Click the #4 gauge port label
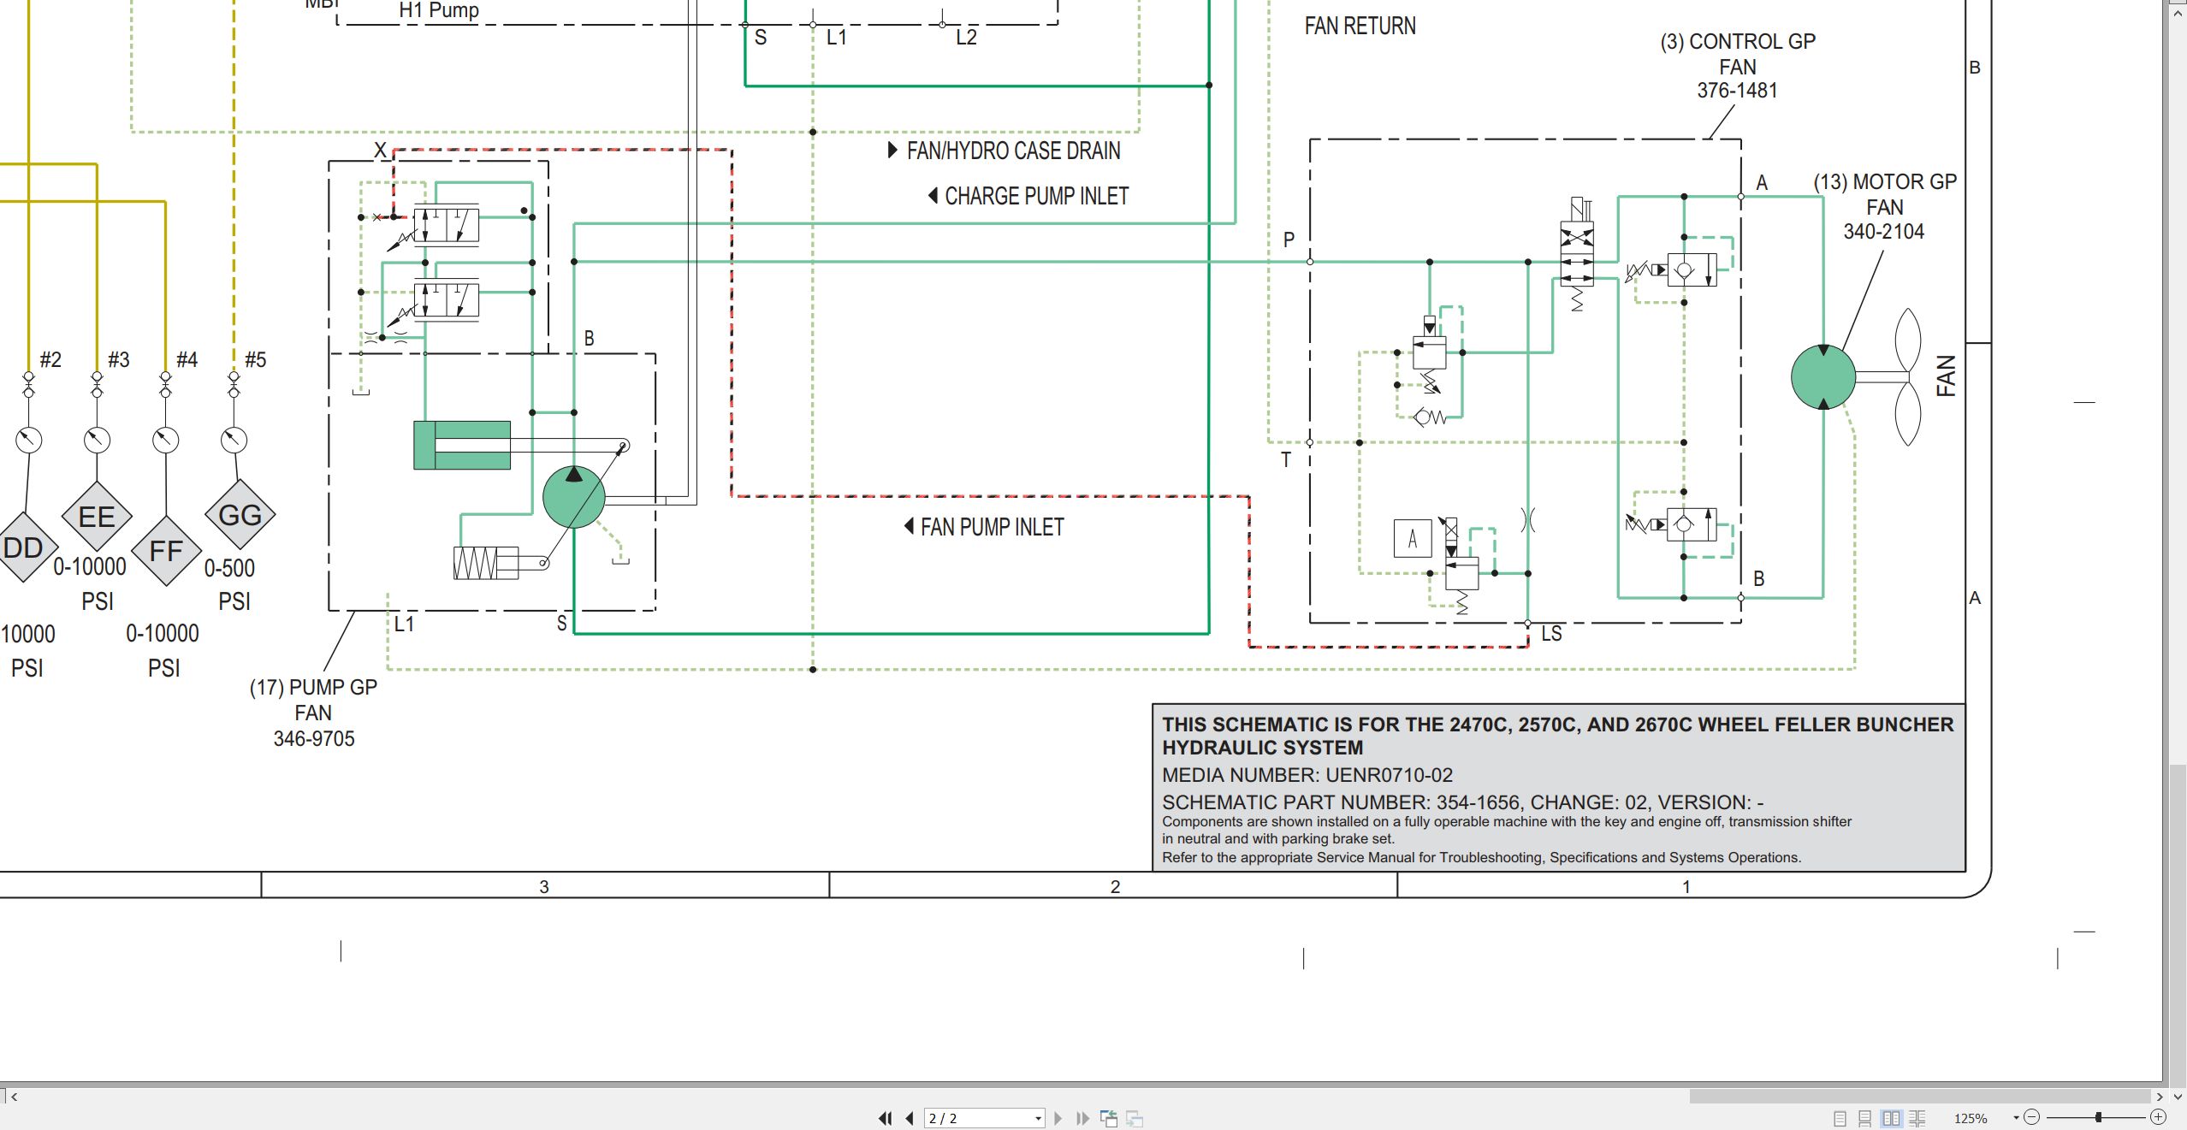Screen dimensions: 2187x1130 pos(187,360)
